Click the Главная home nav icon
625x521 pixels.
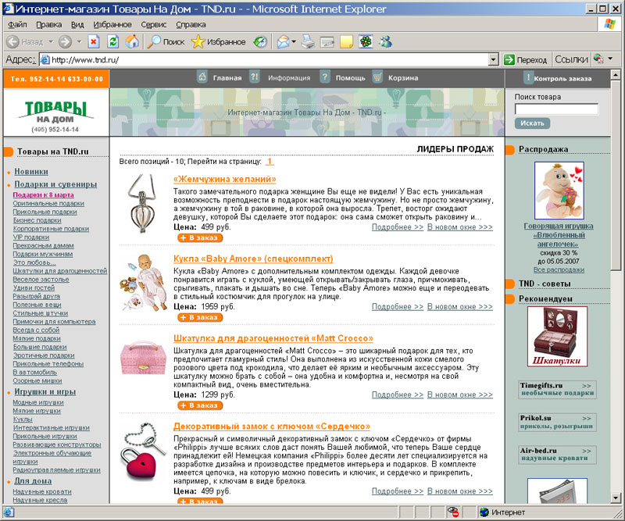pyautogui.click(x=202, y=76)
